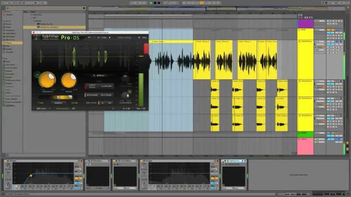Image resolution: width=351 pixels, height=197 pixels.
Task: Open Oversampling Off setting menu
Action: pyautogui.click(x=74, y=109)
